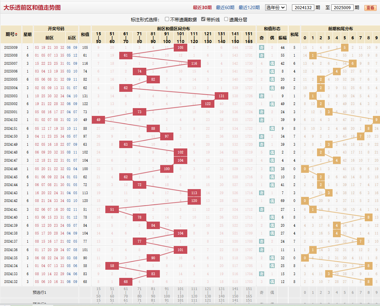Click the red 105 cell in row 2025009

[180, 47]
